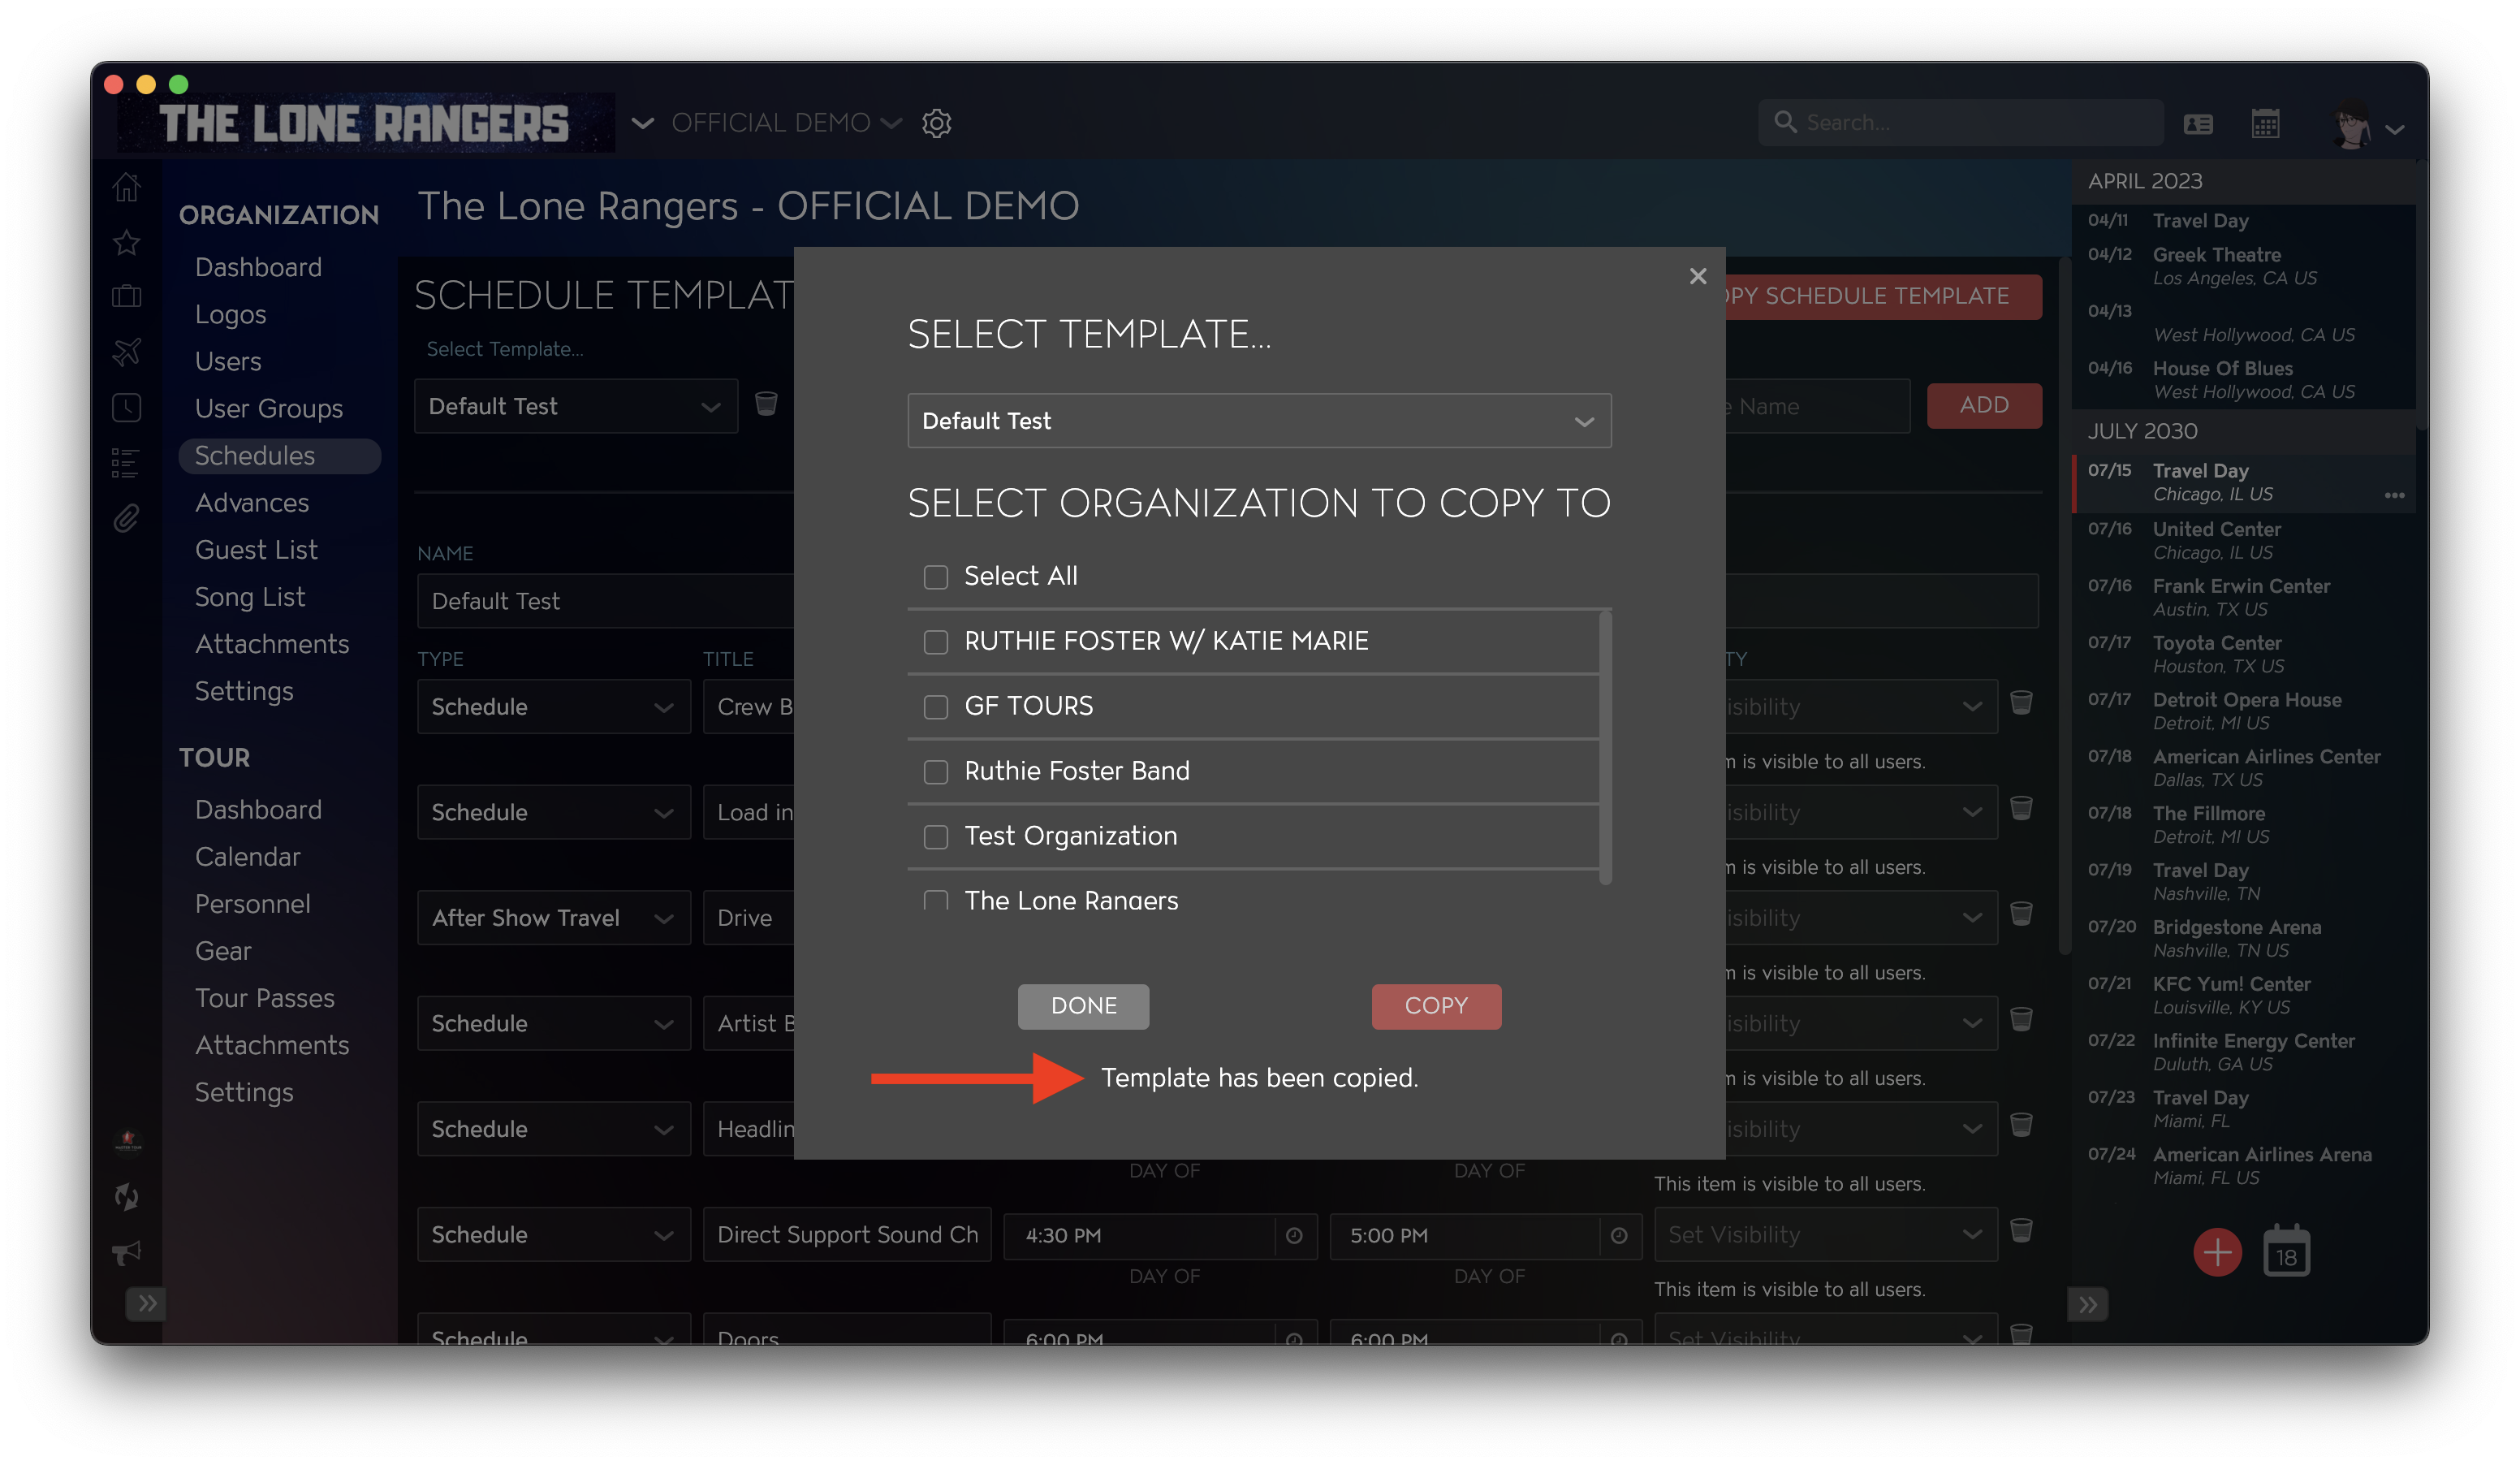
Task: Check RUTHIE FOSTER W/ KATIE MARIE
Action: [935, 642]
